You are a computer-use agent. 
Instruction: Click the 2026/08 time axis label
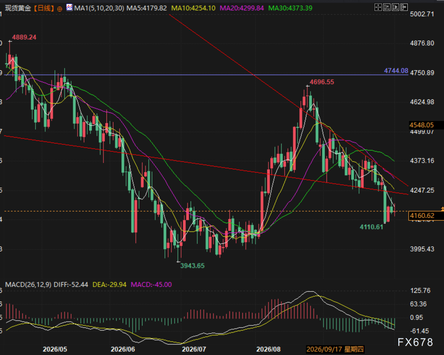(268, 349)
